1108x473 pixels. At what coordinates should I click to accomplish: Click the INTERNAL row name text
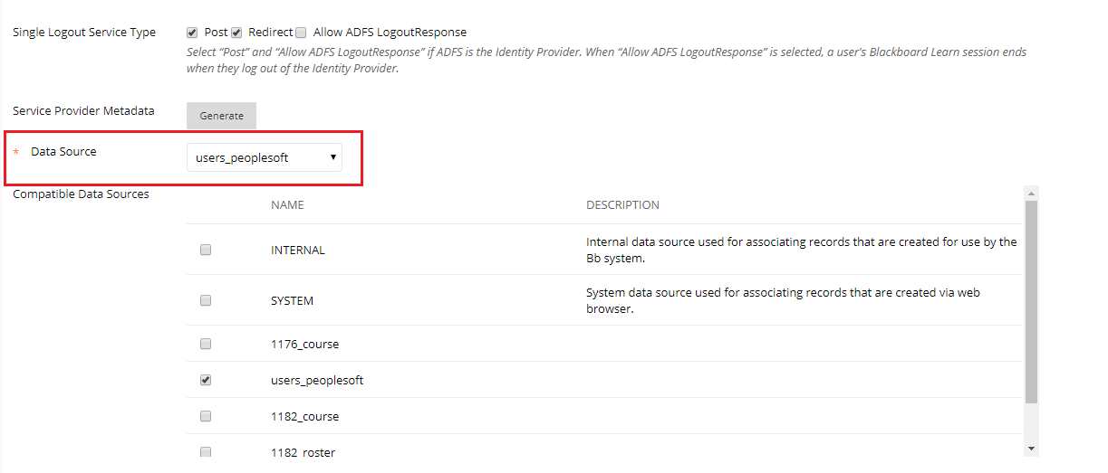pyautogui.click(x=298, y=250)
